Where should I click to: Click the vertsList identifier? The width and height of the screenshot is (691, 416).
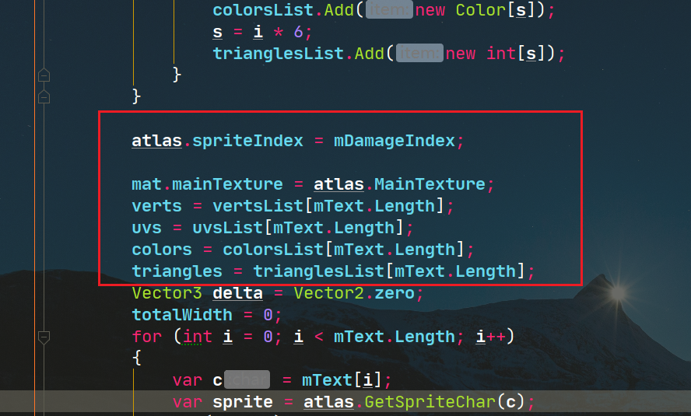tap(258, 206)
